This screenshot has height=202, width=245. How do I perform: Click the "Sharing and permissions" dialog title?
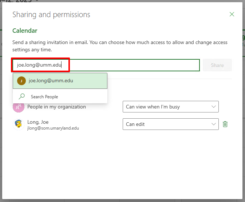(x=51, y=15)
